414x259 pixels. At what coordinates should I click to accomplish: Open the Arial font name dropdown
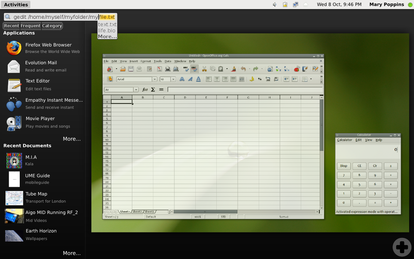[x=154, y=79]
